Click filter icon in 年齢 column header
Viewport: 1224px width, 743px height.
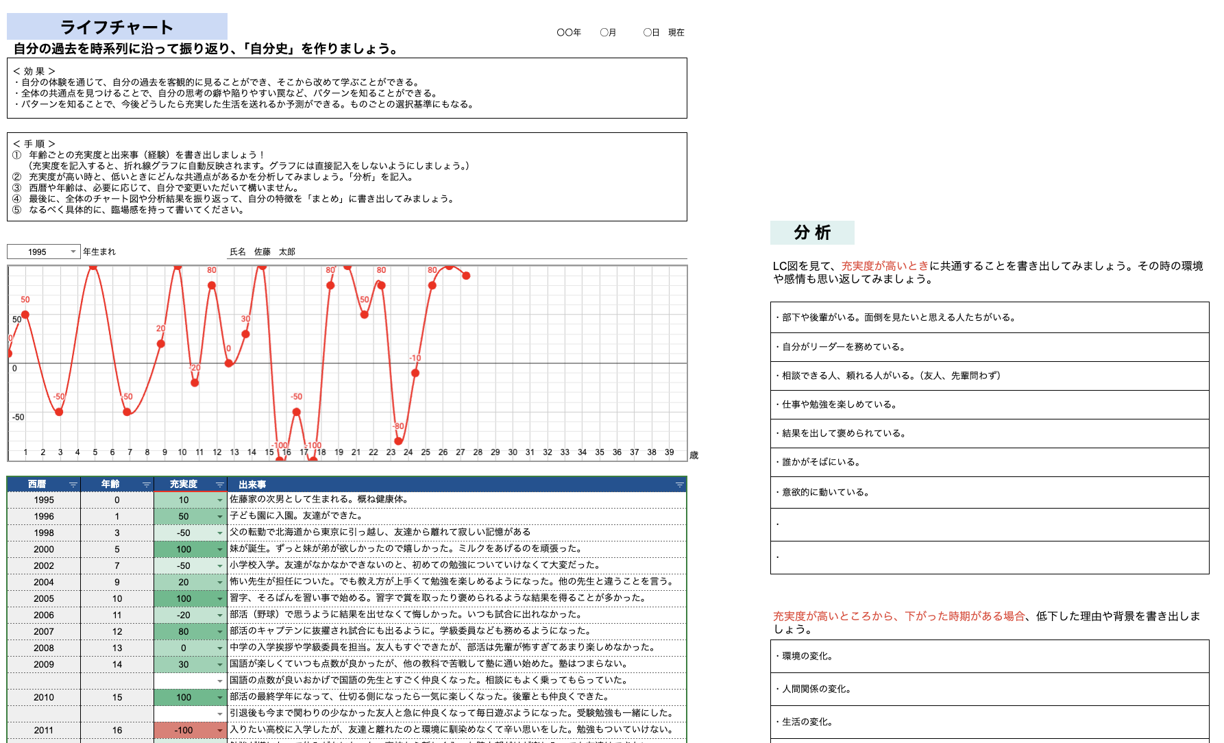[146, 485]
